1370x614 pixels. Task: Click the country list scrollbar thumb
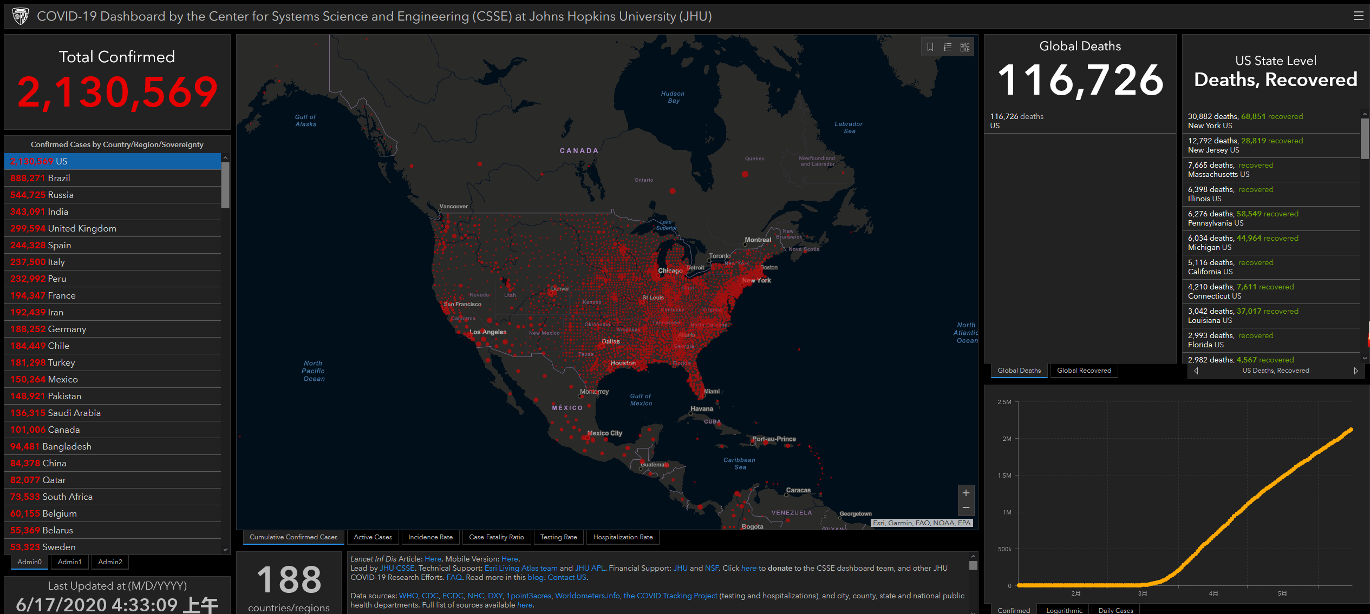point(225,184)
